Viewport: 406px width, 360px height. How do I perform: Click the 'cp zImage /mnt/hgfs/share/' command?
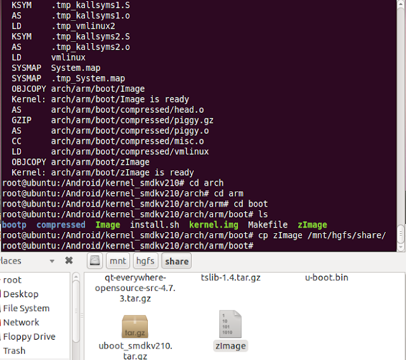click(x=322, y=235)
